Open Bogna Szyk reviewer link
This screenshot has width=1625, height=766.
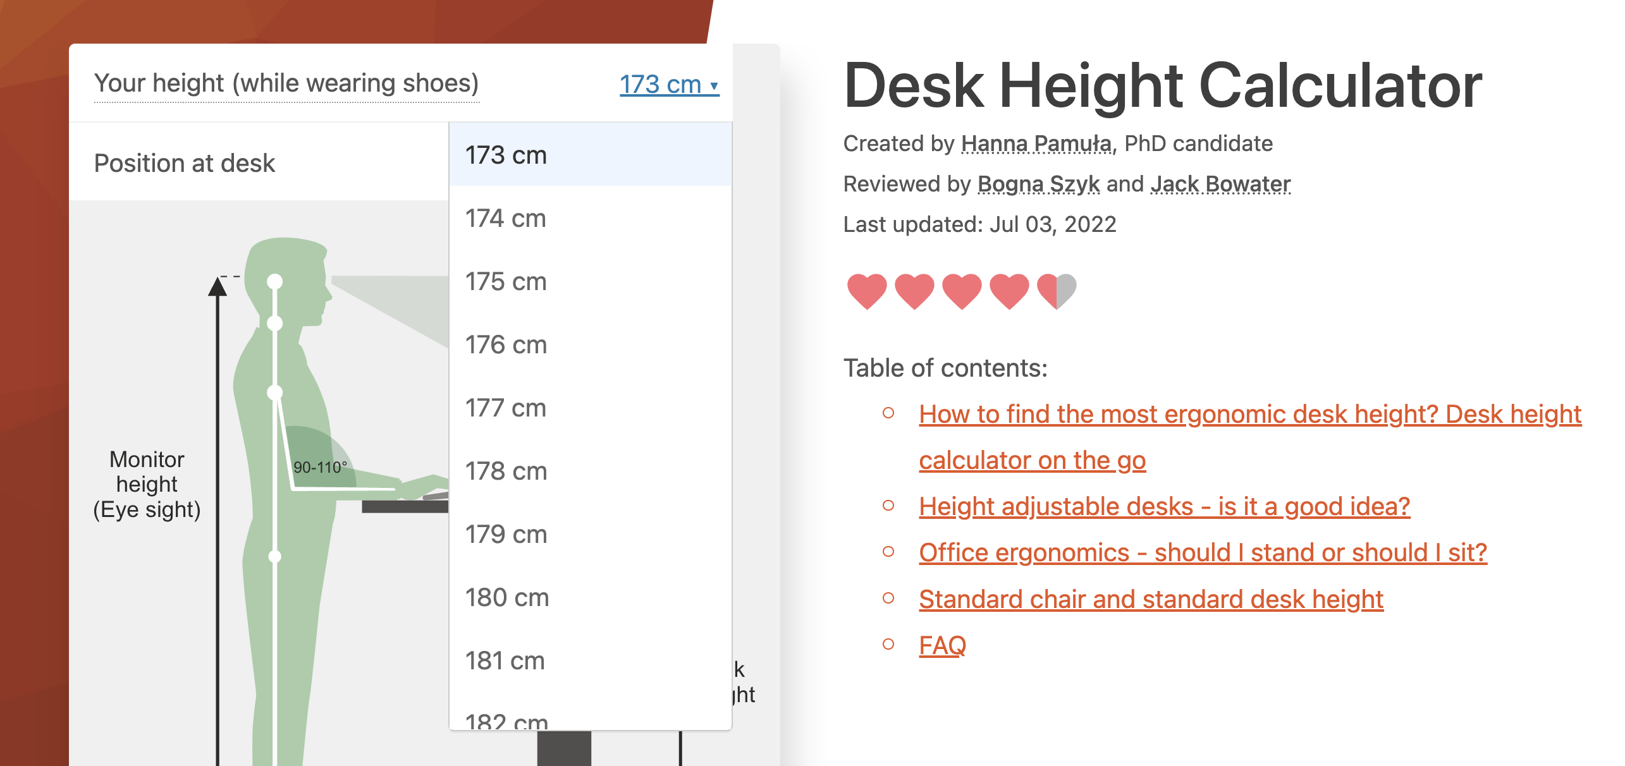(x=1038, y=185)
